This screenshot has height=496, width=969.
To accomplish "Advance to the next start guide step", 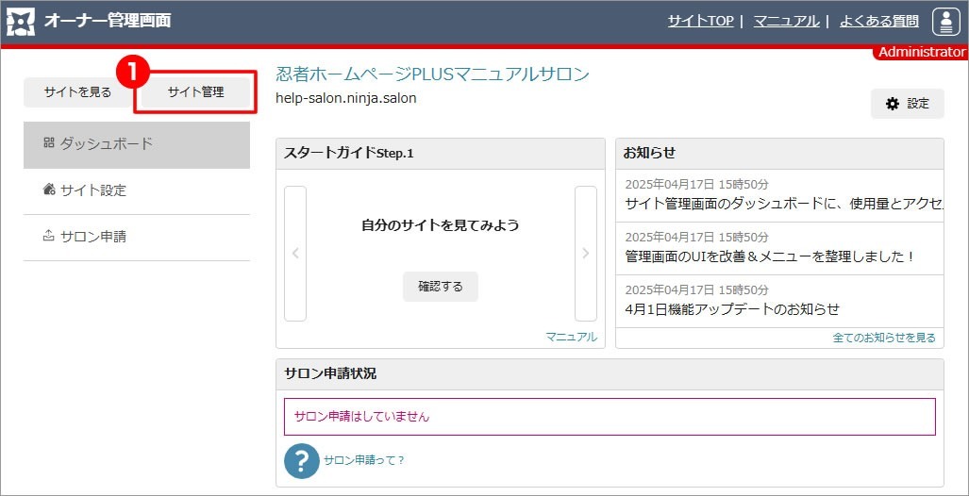I will tap(585, 253).
